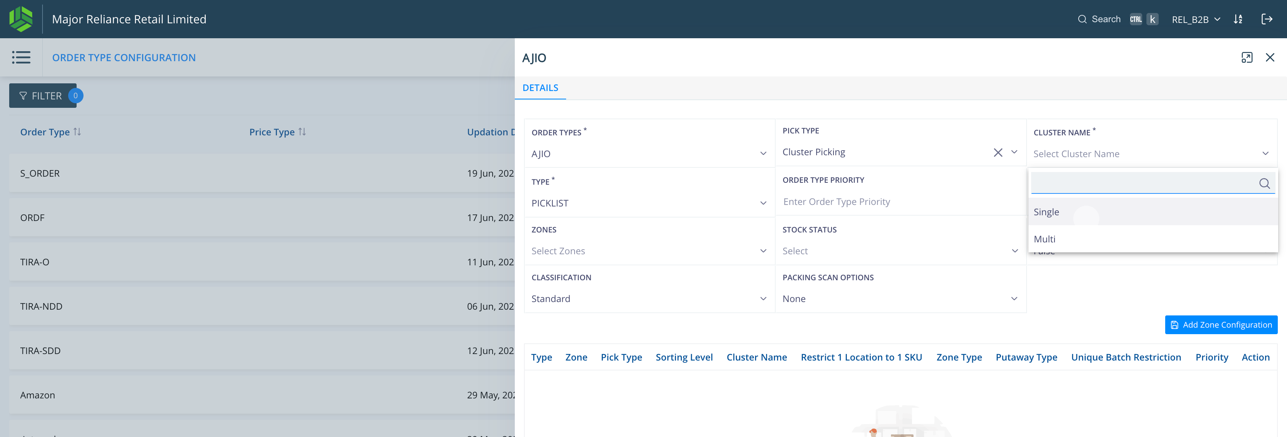Click Add Zone Configuration button

(1221, 325)
